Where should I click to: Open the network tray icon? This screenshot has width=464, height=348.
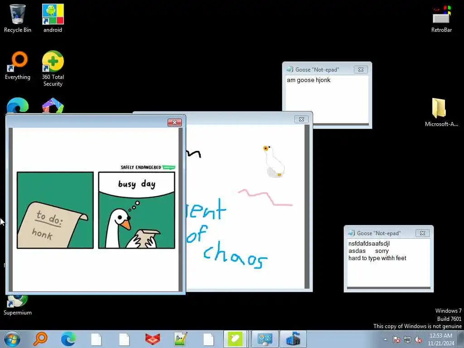pyautogui.click(x=407, y=340)
